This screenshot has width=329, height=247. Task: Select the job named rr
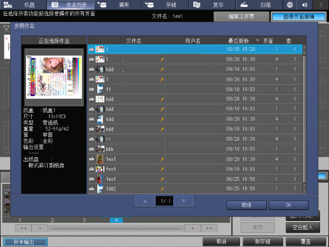(195, 139)
